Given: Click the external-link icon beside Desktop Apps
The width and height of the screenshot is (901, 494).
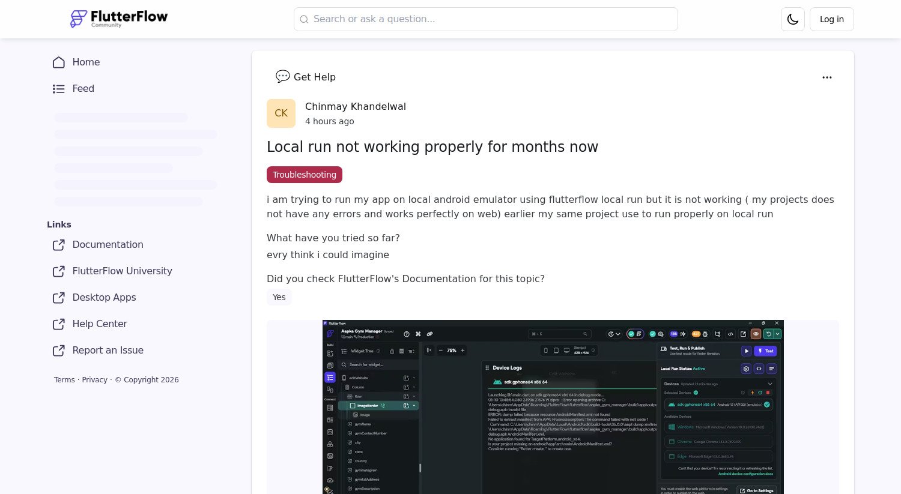Looking at the screenshot, I should pyautogui.click(x=59, y=298).
